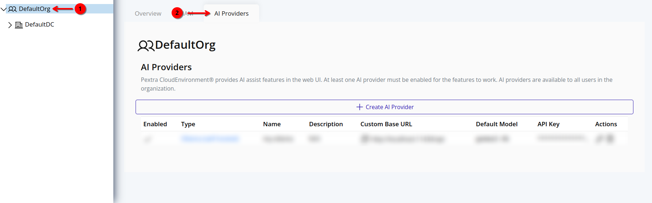This screenshot has width=652, height=203.
Task: Click the Name column header
Action: [x=272, y=124]
